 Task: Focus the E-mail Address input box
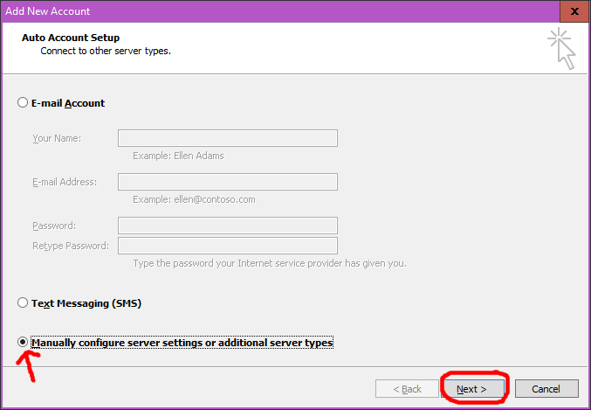pyautogui.click(x=227, y=182)
